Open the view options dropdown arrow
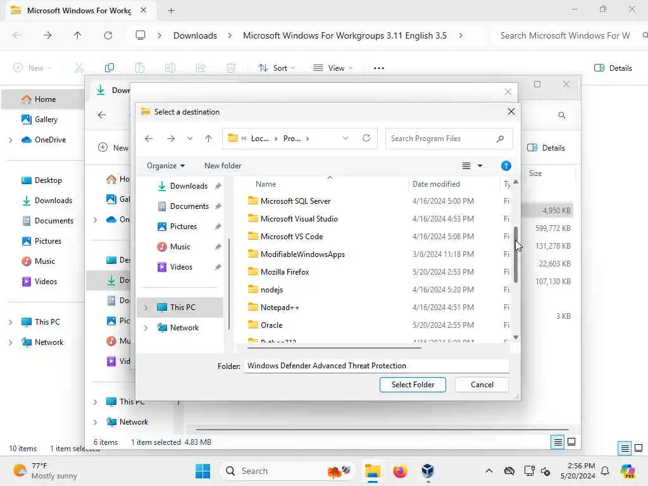This screenshot has height=486, width=648. (x=480, y=166)
